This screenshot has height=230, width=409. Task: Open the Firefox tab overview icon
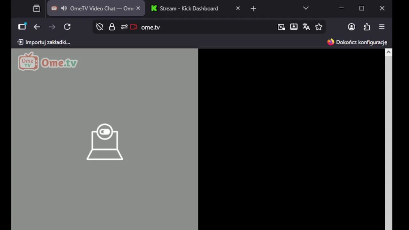[37, 9]
